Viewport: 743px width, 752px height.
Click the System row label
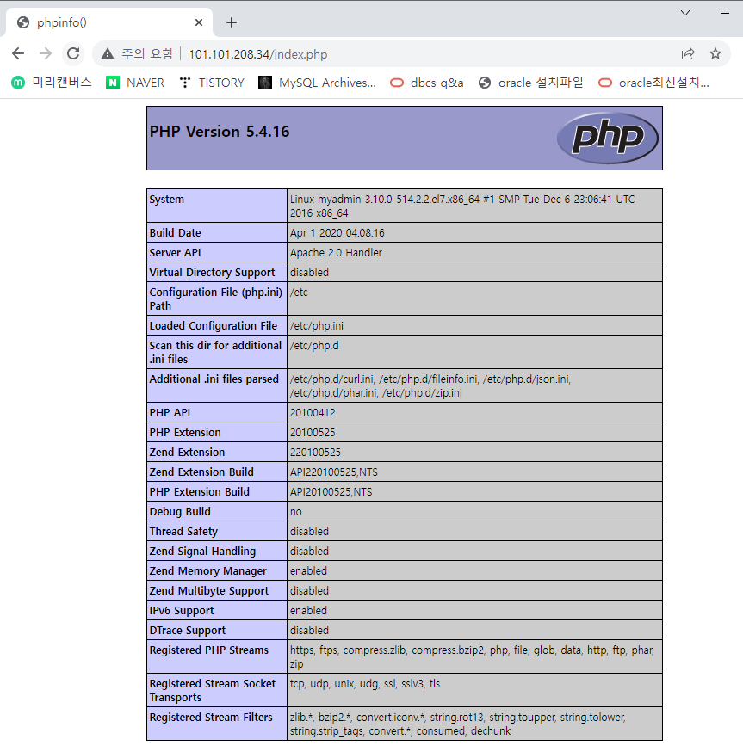pos(166,200)
